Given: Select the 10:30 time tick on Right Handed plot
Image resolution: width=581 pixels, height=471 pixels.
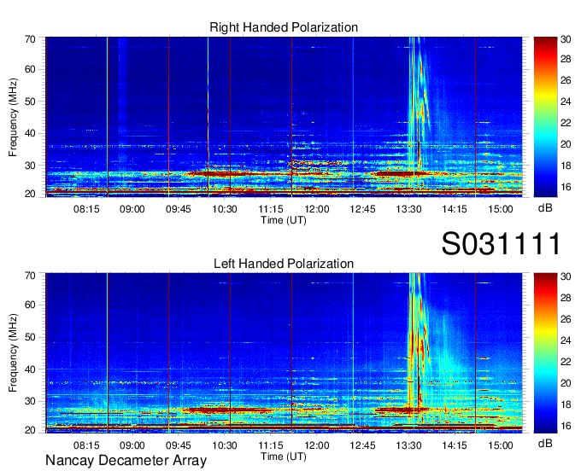Looking at the screenshot, I should 224,209.
